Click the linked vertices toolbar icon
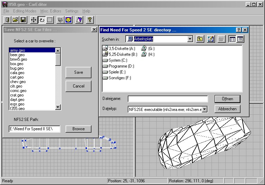 (x=60, y=20)
